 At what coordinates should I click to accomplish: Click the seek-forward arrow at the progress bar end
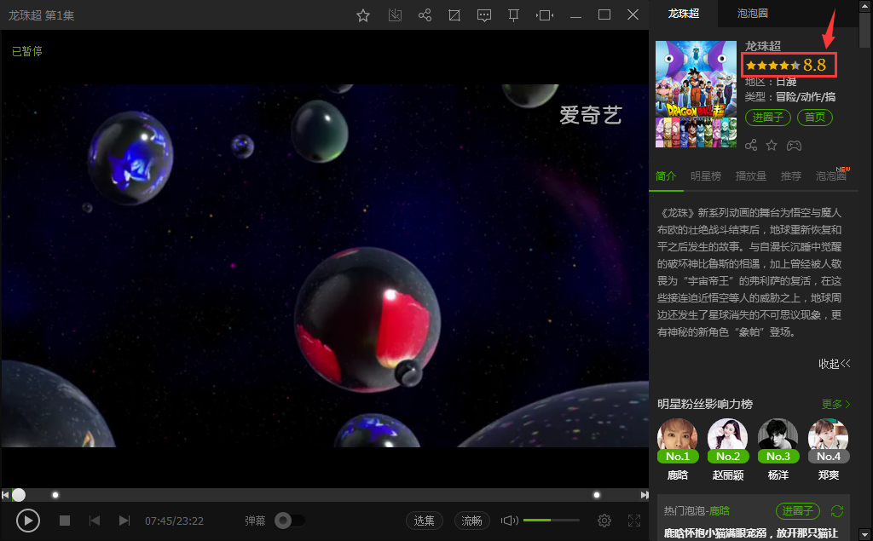(x=645, y=494)
